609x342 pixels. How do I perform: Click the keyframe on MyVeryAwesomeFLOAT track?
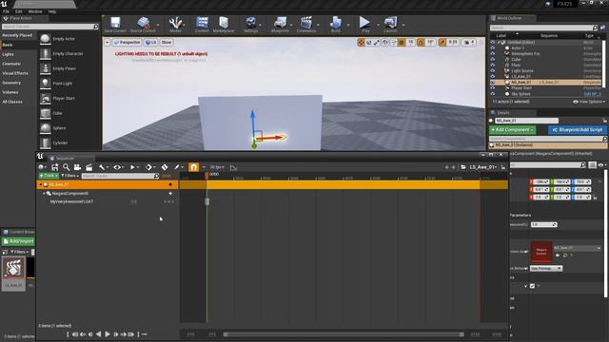(207, 201)
